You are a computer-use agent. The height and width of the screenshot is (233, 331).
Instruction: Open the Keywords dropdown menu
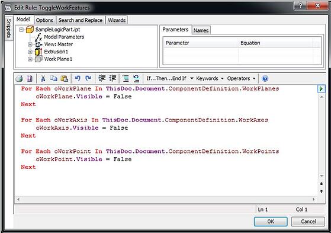click(210, 78)
